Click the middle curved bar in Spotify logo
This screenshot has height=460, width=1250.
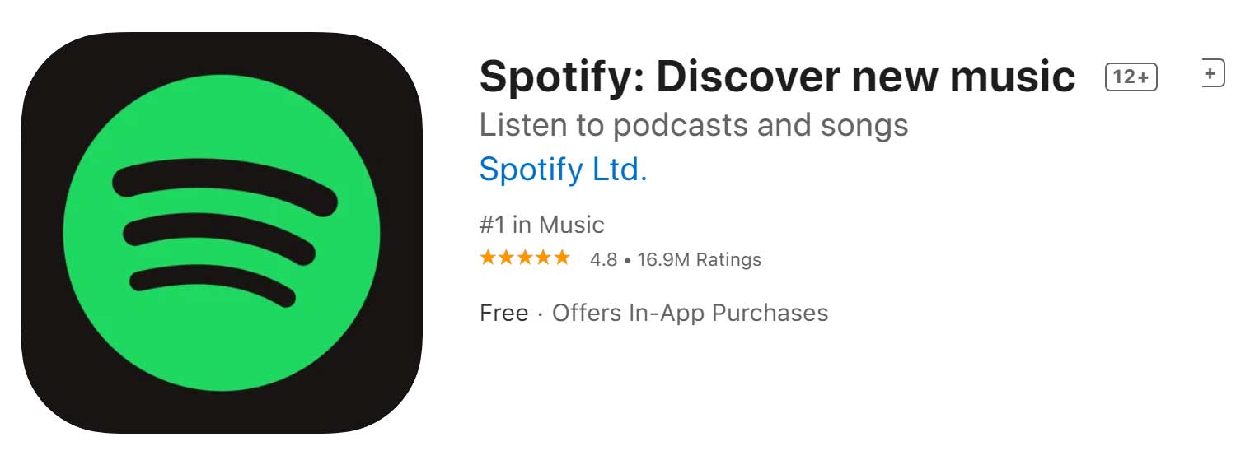[218, 232]
